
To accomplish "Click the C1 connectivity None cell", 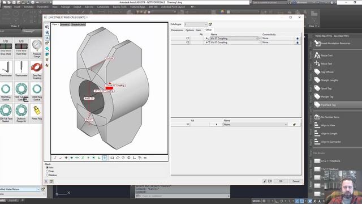I will tap(278, 39).
